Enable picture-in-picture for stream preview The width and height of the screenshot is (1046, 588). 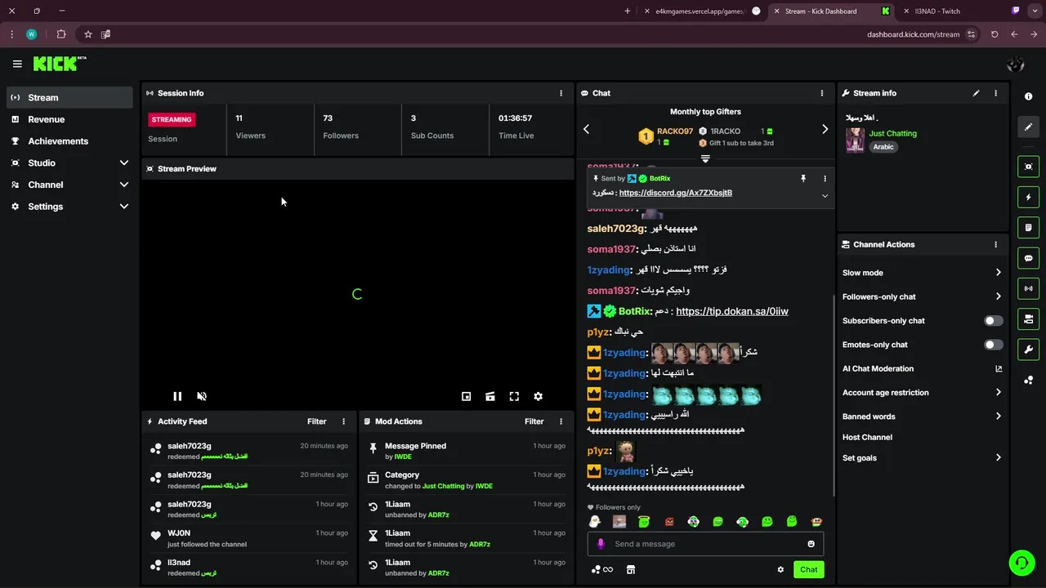466,396
